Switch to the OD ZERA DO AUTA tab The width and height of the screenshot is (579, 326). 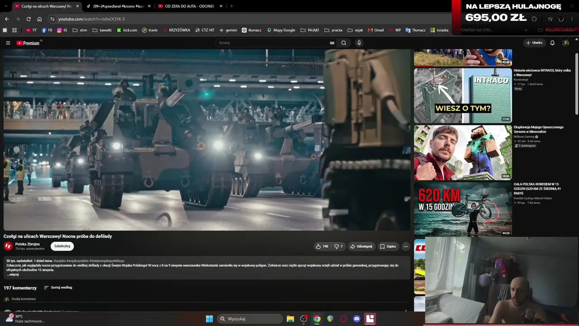coord(190,6)
